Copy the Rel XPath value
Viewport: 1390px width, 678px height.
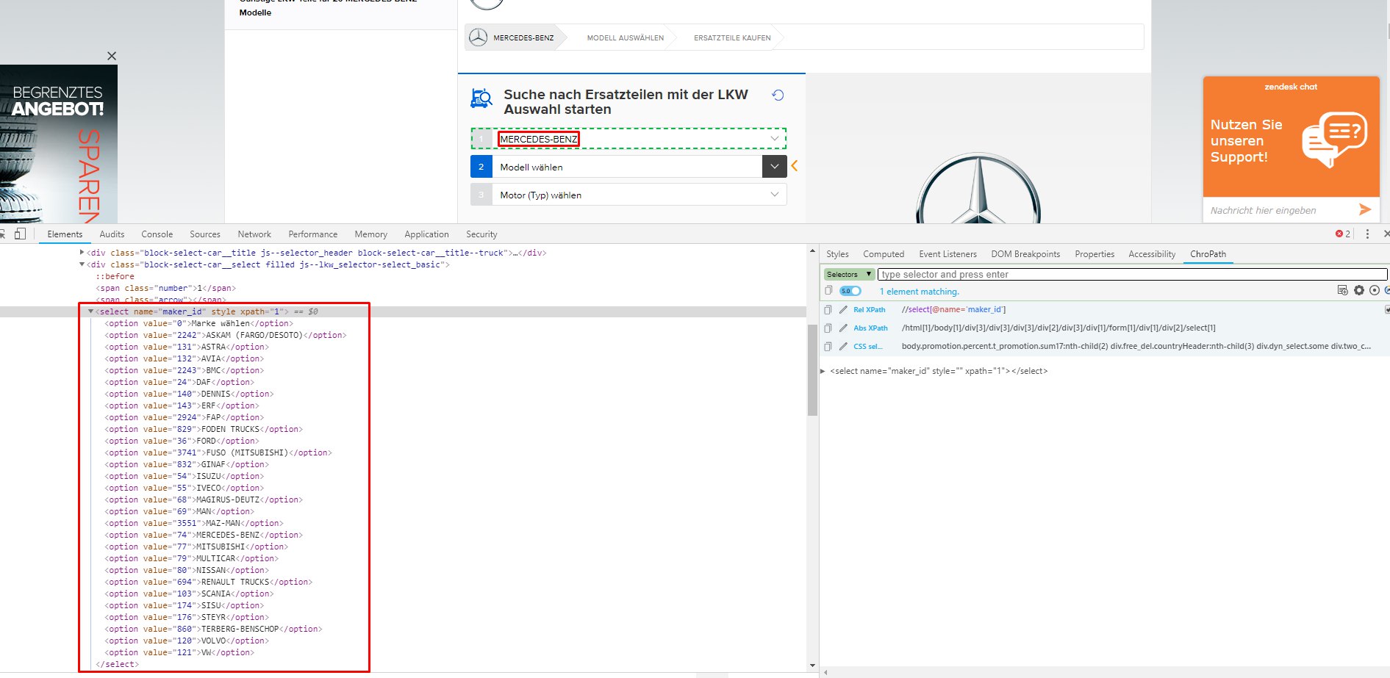pos(828,310)
